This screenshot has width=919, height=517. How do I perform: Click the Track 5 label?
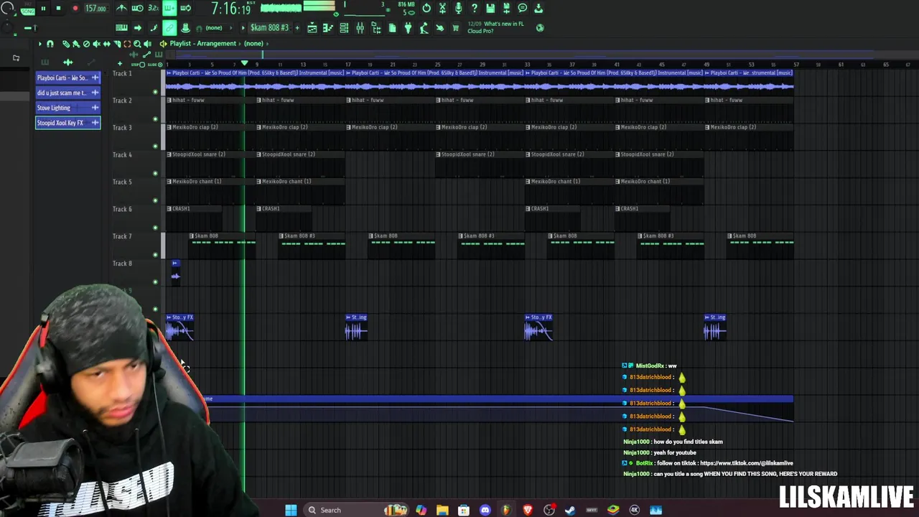pos(122,182)
